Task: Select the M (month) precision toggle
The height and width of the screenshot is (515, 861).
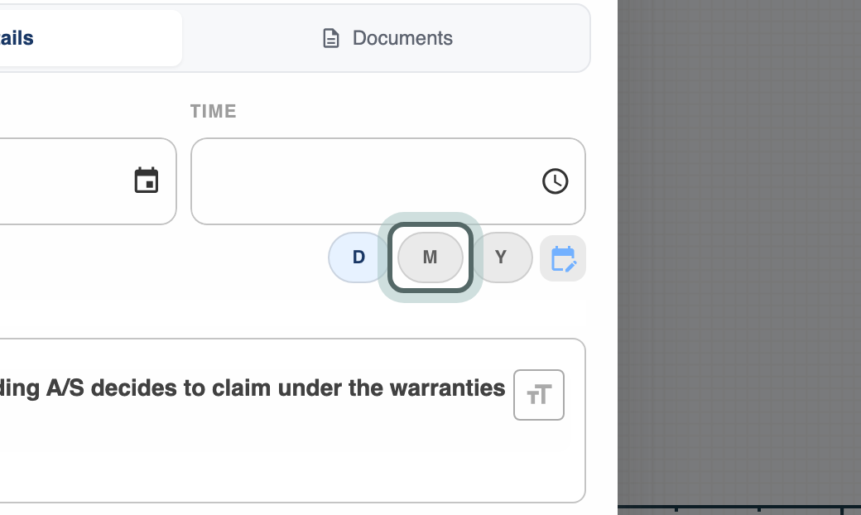Action: [430, 257]
